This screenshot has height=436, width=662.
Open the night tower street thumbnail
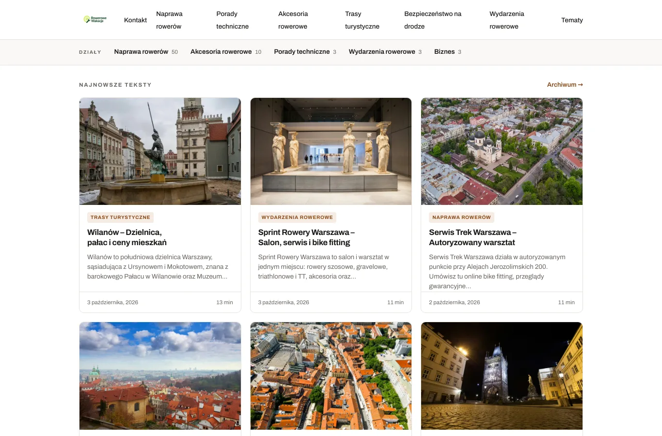point(502,376)
